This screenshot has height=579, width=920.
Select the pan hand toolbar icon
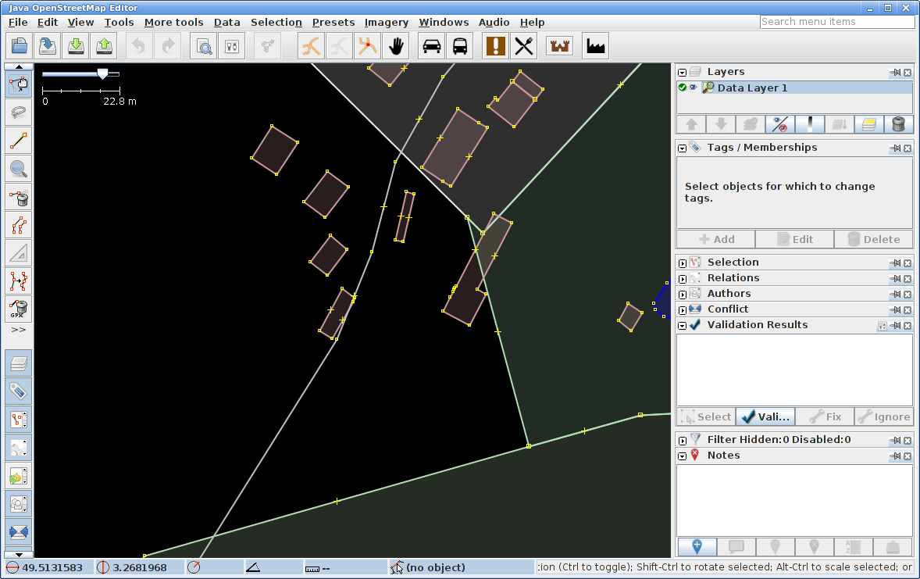[396, 47]
